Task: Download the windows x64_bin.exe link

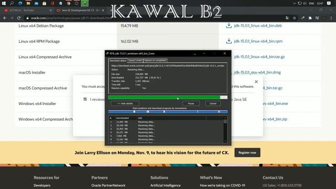Action: coord(276,103)
